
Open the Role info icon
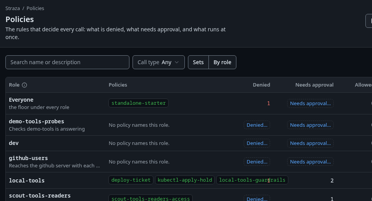[24, 85]
